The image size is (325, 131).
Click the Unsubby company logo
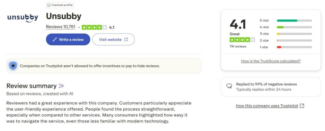[23, 18]
